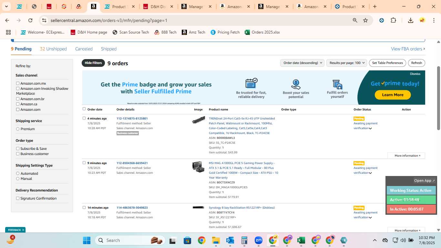Check the Amazon.com.br sales channel
The width and height of the screenshot is (441, 248).
pyautogui.click(x=18, y=99)
